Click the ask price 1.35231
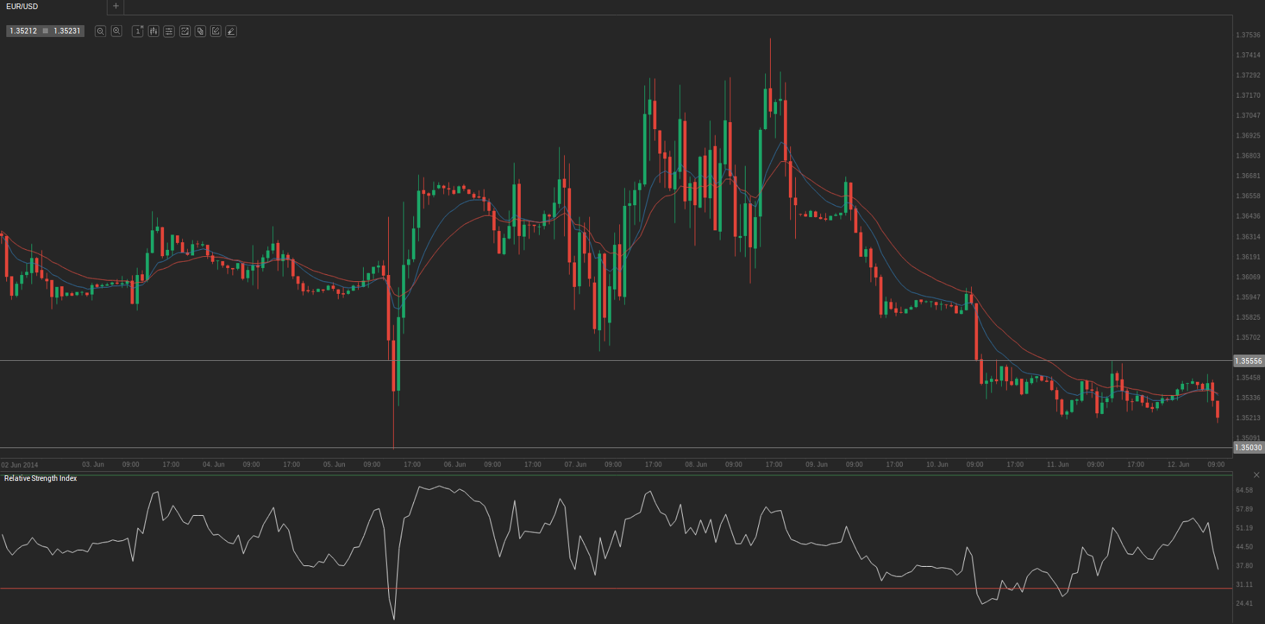1265x624 pixels. tap(67, 31)
